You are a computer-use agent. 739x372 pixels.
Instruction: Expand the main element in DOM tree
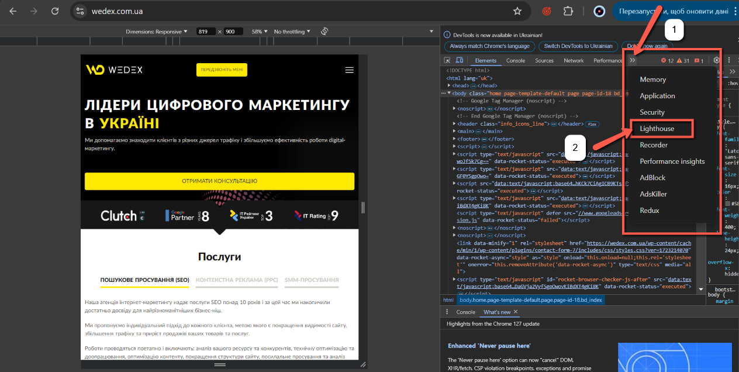pyautogui.click(x=455, y=131)
